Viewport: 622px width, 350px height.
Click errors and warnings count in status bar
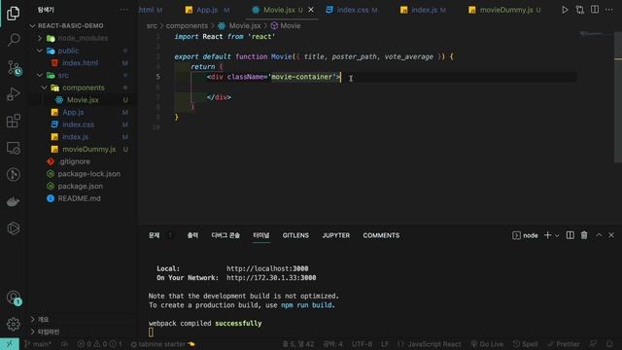tap(100, 344)
